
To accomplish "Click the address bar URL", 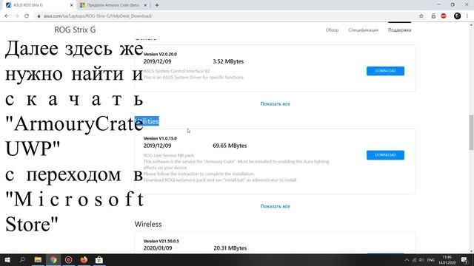I will [98, 16].
